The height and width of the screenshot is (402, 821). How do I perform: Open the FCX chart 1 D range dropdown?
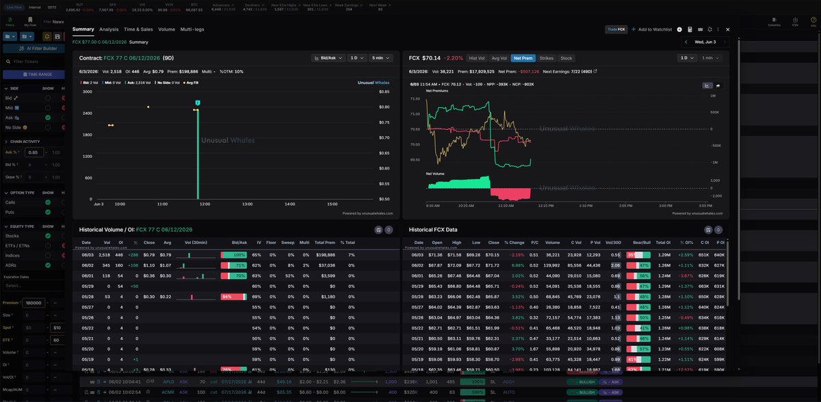(x=687, y=58)
